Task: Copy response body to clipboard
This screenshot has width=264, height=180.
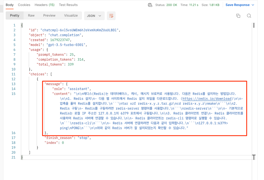Action: click(238, 16)
